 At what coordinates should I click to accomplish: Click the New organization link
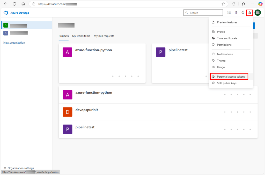[x=14, y=43]
